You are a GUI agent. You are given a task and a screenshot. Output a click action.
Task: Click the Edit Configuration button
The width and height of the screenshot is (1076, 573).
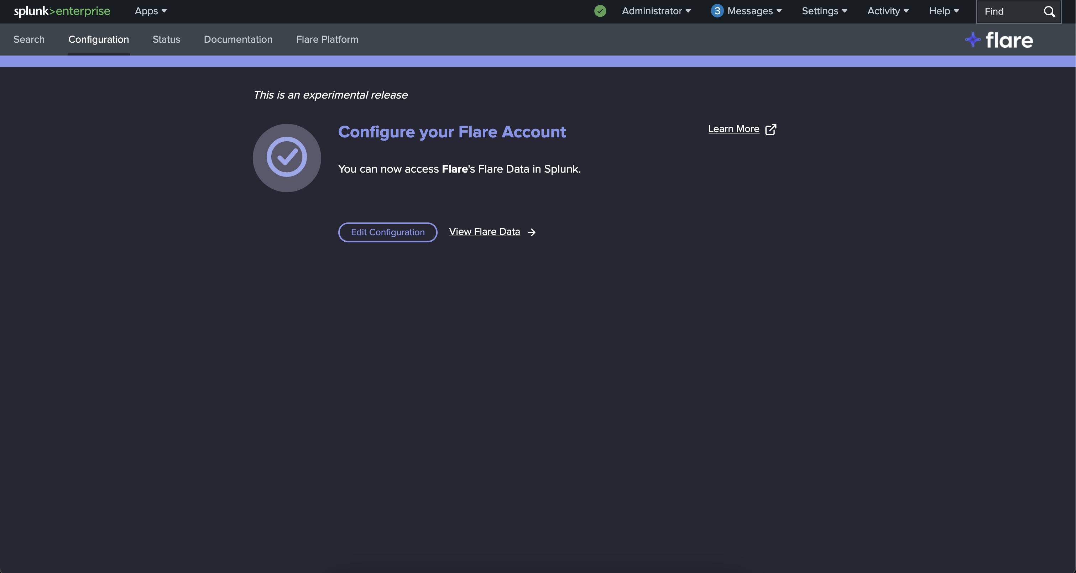(388, 232)
